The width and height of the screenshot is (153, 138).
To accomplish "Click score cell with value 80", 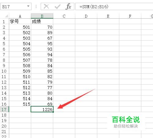I will (42, 93).
